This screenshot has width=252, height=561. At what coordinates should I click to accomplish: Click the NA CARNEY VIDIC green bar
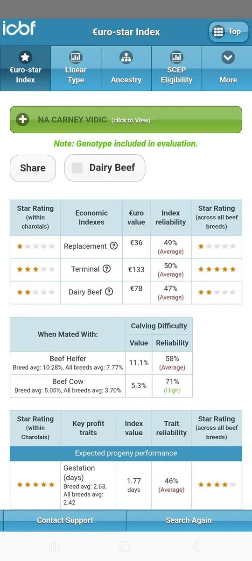point(126,120)
